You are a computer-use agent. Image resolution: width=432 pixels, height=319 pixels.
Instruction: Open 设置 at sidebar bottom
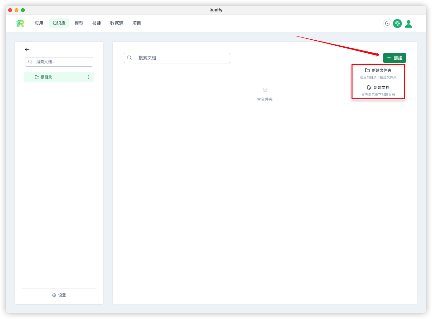click(59, 295)
